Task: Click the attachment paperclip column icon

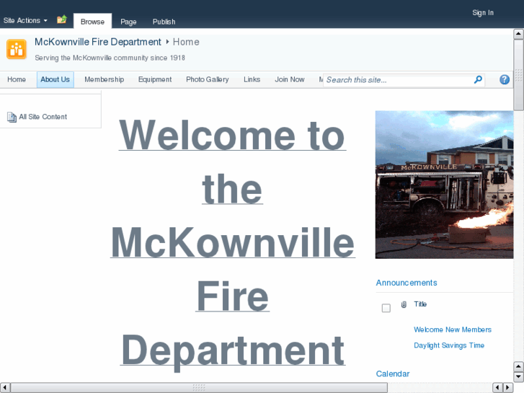Action: 404,304
